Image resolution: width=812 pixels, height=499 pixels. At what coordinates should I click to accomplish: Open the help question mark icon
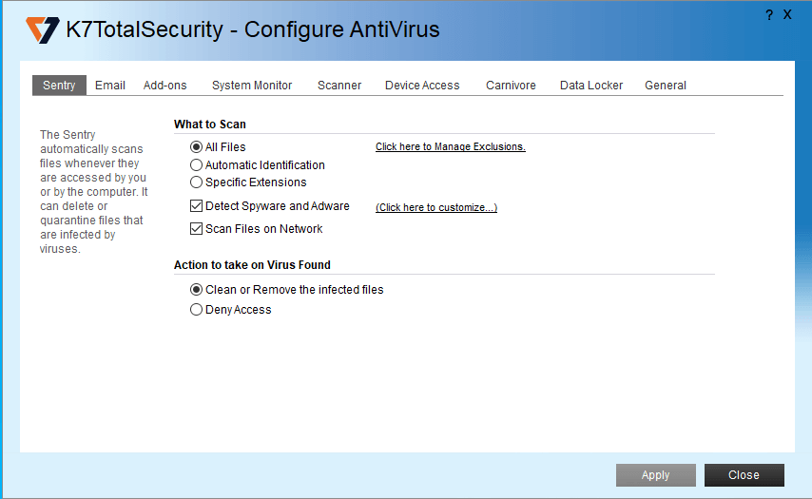click(x=769, y=15)
